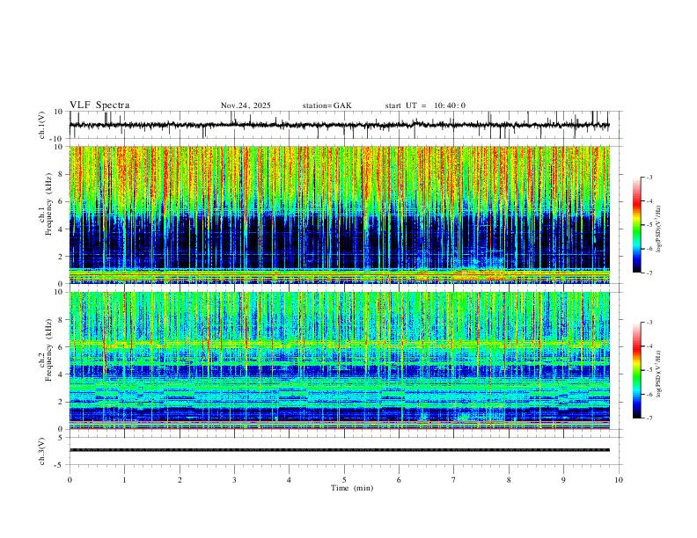
Task: Click the 'Time (min)' axis label
Action: [x=352, y=488]
